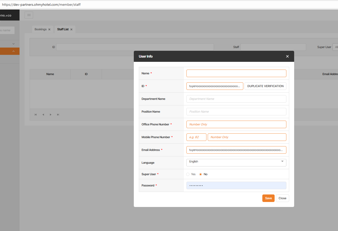Close the User Info dialog with X
The height and width of the screenshot is (231, 338).
point(287,56)
